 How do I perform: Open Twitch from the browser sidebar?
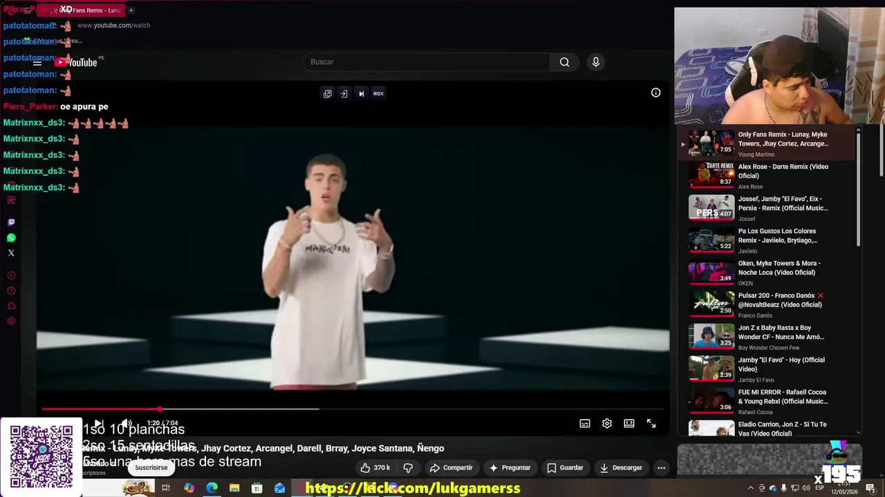coord(11,222)
